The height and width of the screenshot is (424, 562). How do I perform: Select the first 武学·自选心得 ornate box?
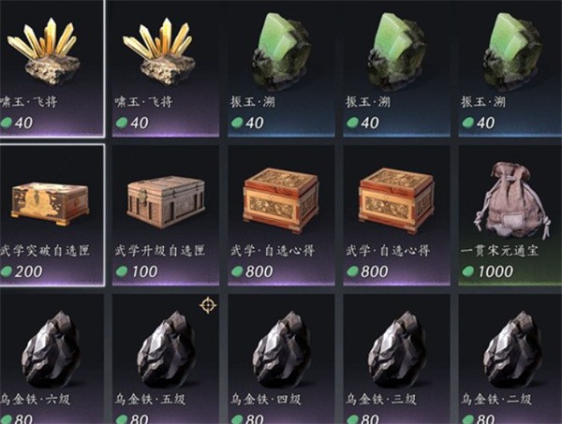click(281, 215)
